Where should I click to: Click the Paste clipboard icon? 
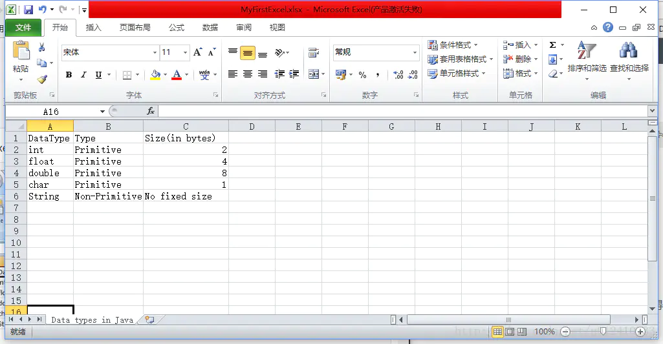[21, 50]
